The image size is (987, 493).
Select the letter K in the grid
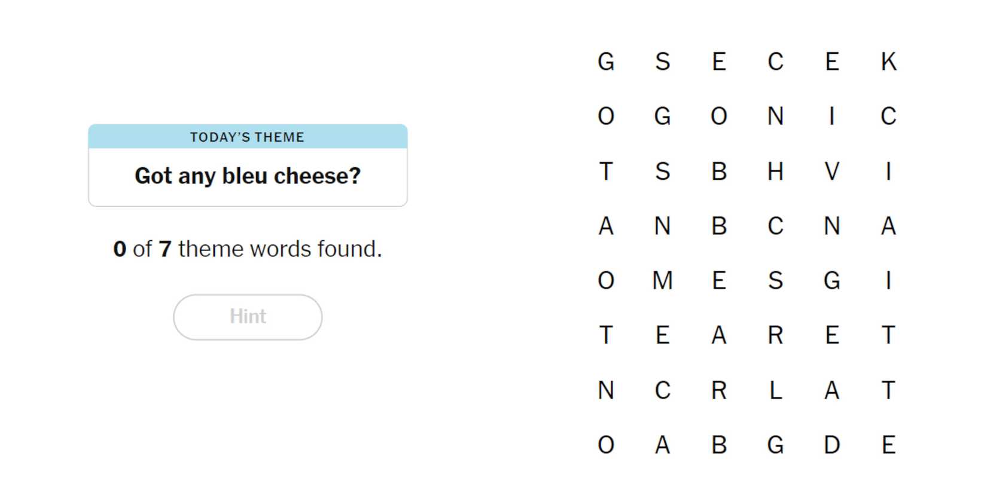point(888,62)
